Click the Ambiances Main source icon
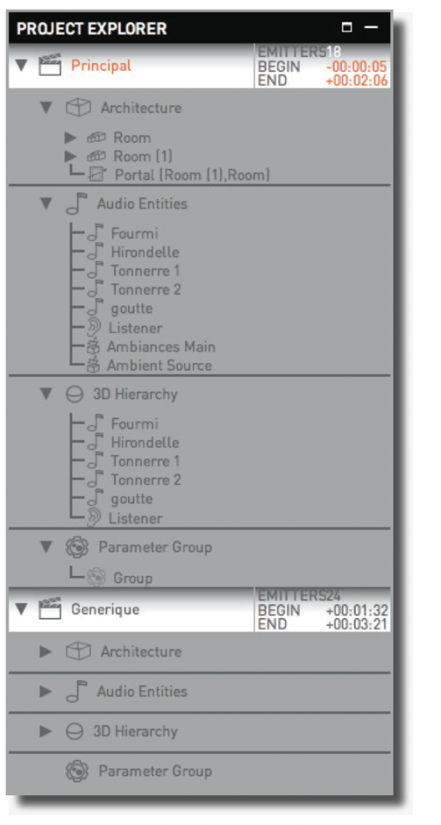Screen dimensions: 441x825 click(93, 347)
